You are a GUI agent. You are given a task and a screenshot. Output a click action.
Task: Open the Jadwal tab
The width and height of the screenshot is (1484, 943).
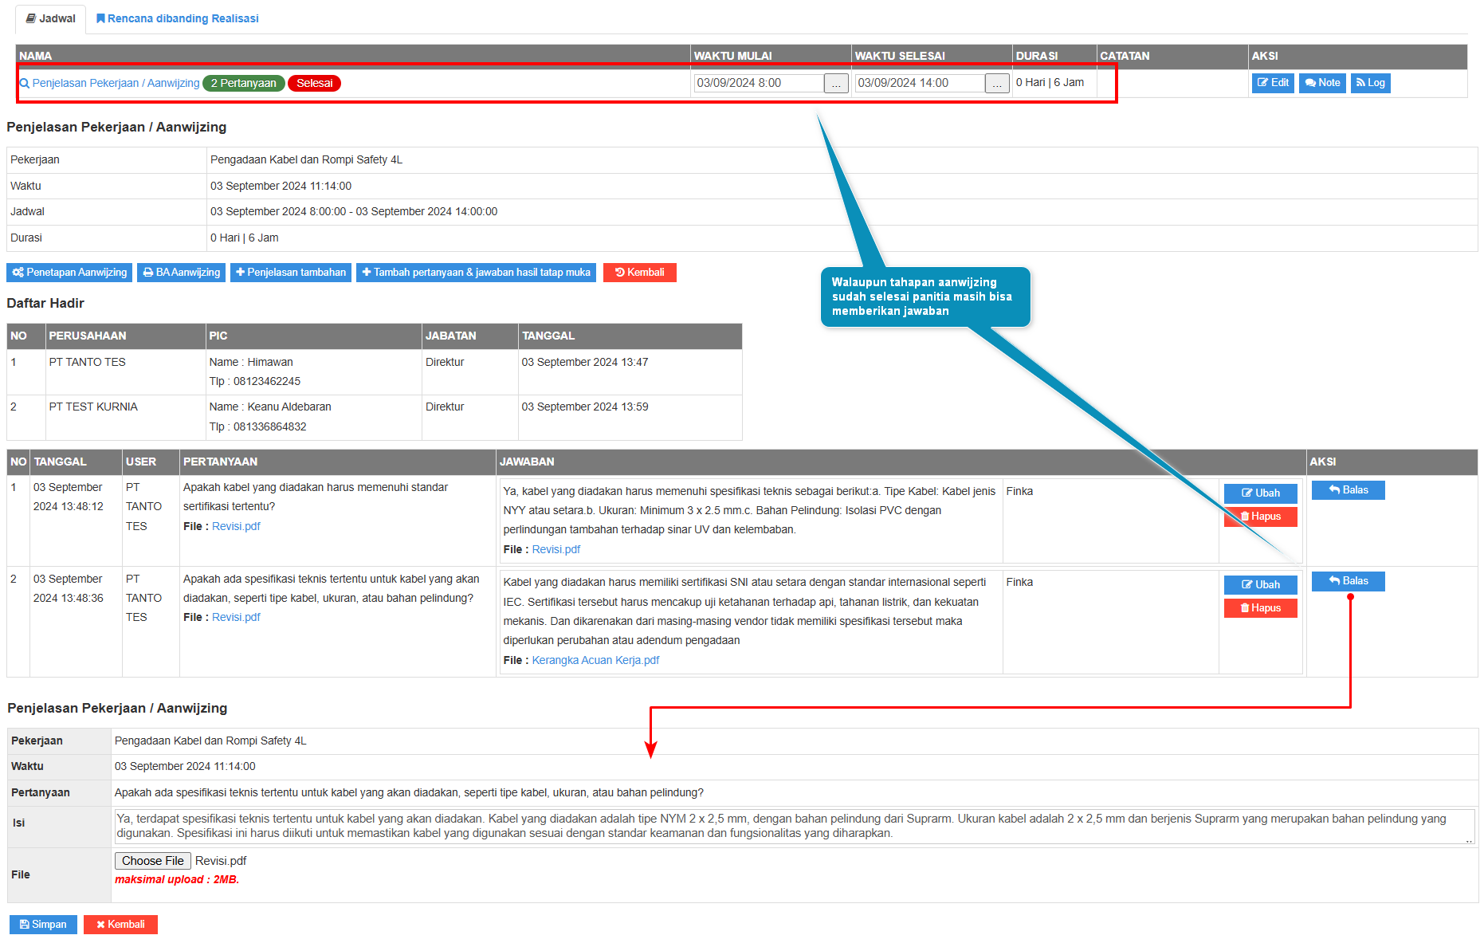pyautogui.click(x=50, y=18)
